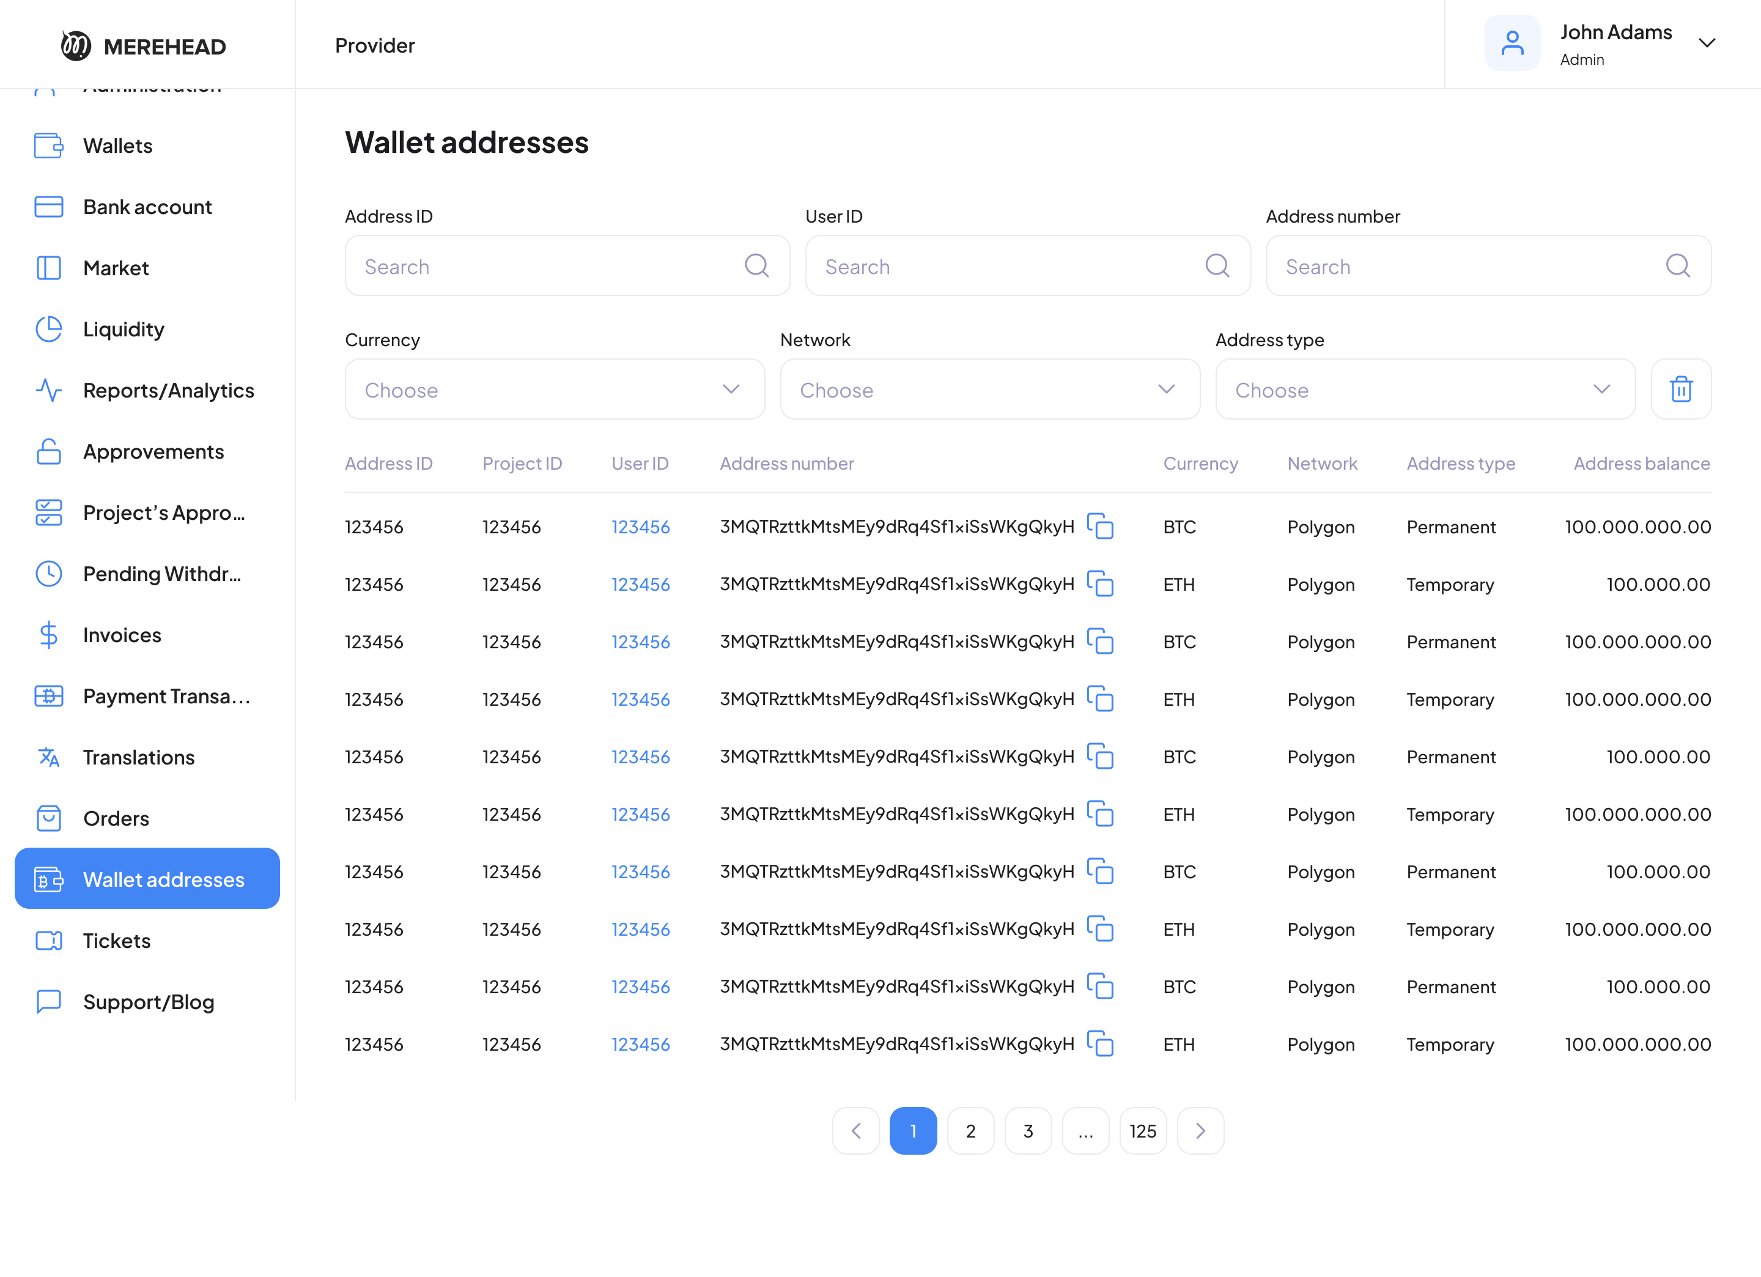Click the Merehead logo

point(143,46)
